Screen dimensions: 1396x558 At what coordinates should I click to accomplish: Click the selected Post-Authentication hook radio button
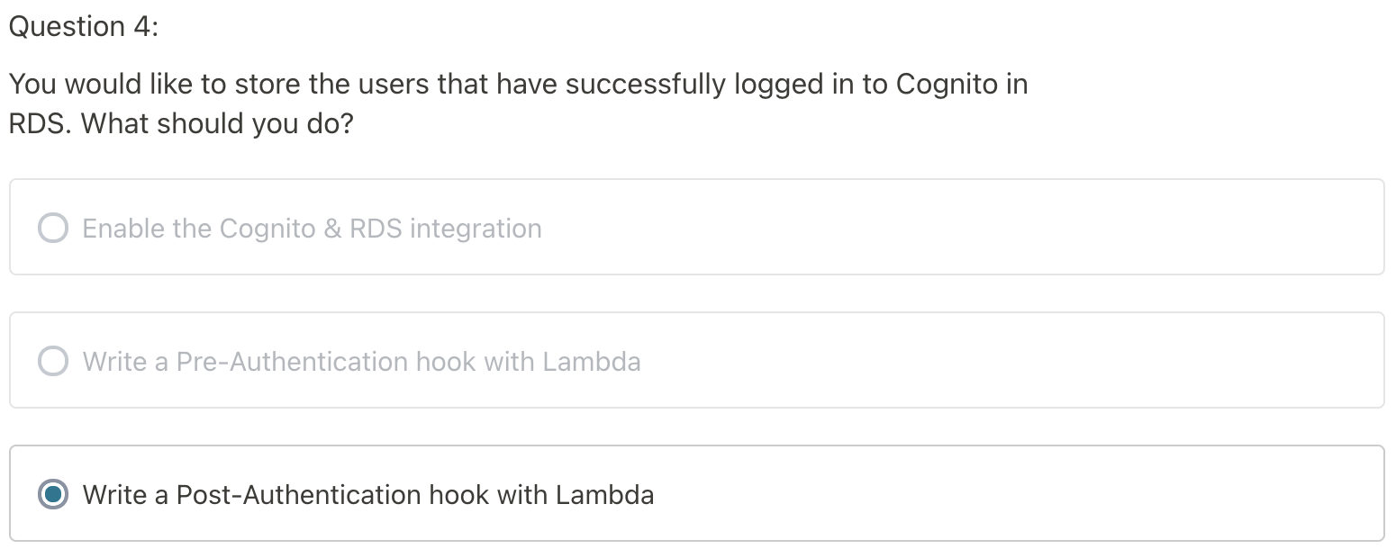[53, 494]
